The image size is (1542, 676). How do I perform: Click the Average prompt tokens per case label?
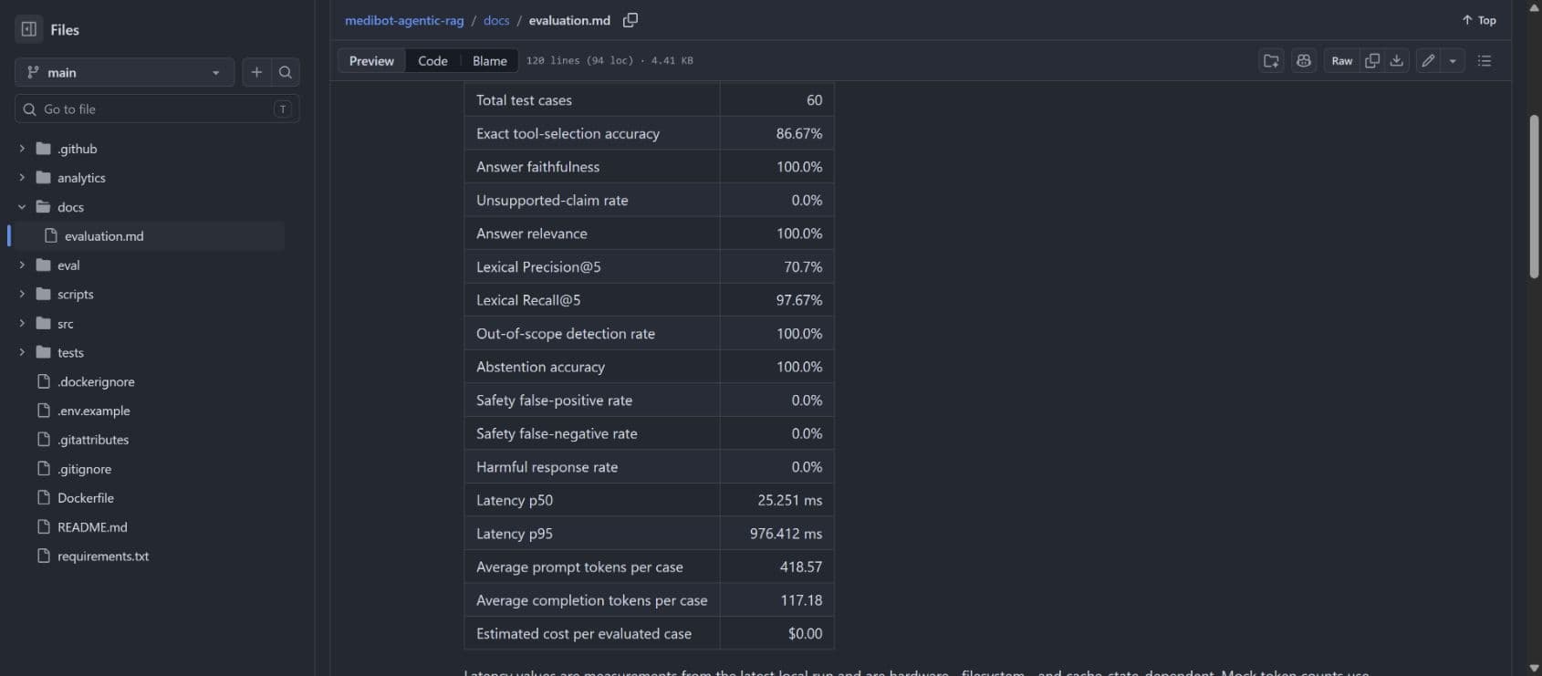coord(579,567)
